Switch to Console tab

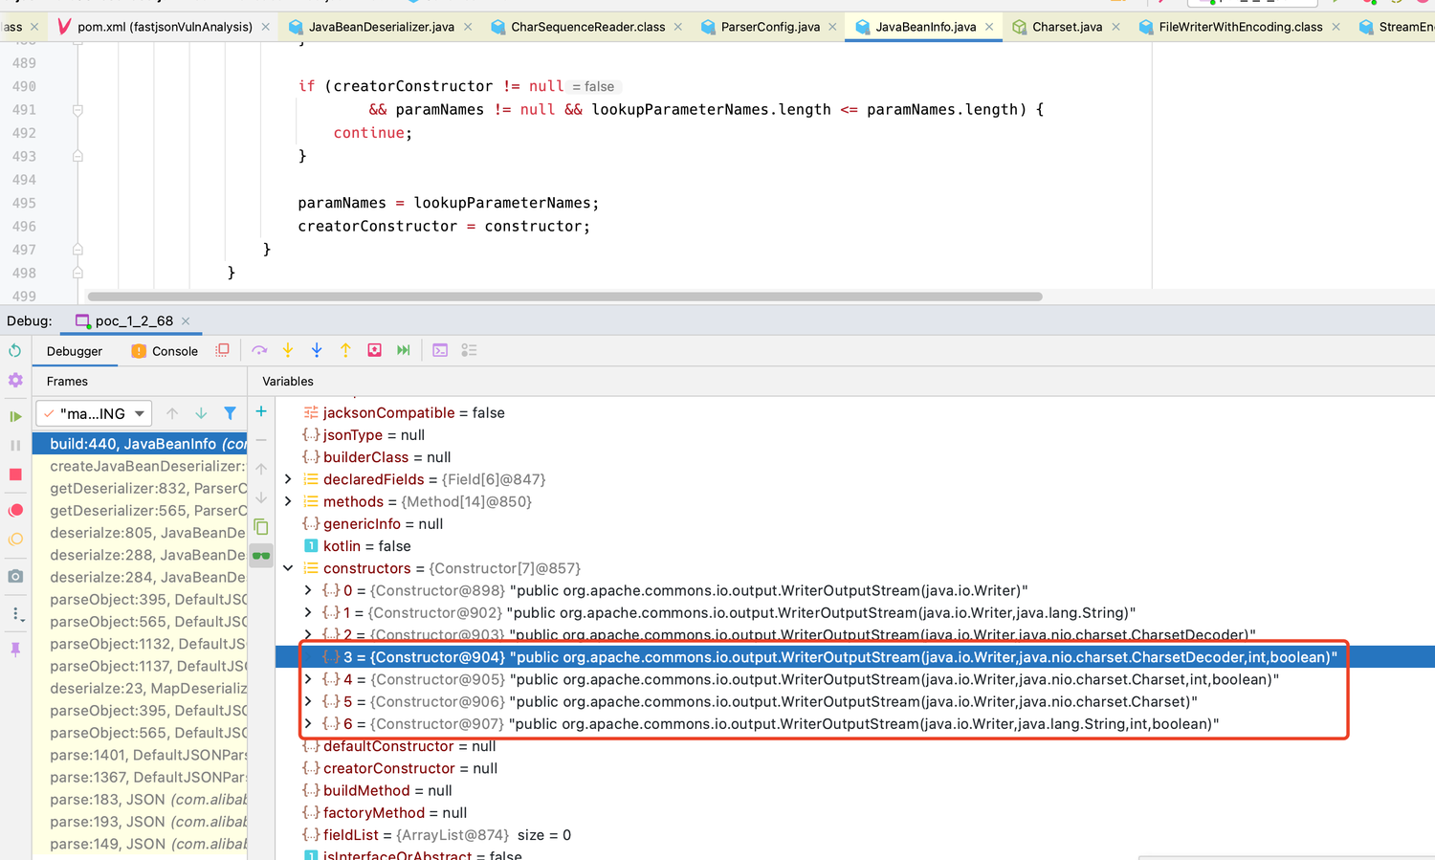click(165, 351)
